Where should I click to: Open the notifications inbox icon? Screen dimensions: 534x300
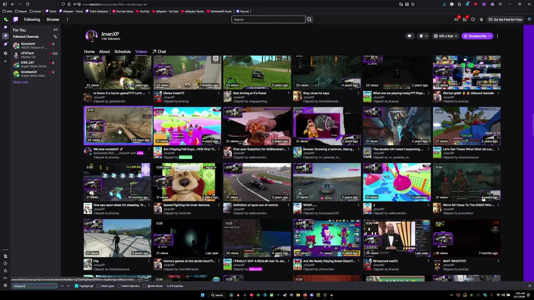pos(465,20)
